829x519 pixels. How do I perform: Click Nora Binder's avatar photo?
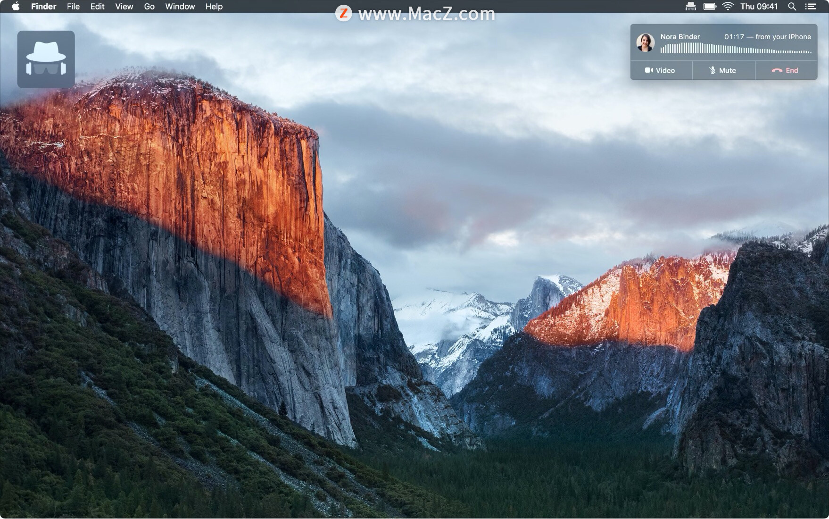(645, 42)
